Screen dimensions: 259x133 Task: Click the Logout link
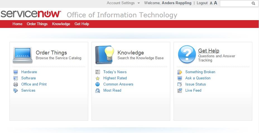(x=202, y=3)
